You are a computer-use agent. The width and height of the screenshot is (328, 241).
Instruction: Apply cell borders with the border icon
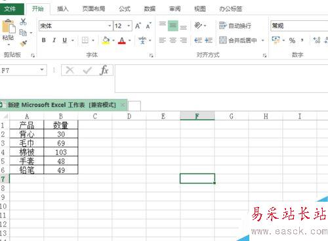click(85, 40)
